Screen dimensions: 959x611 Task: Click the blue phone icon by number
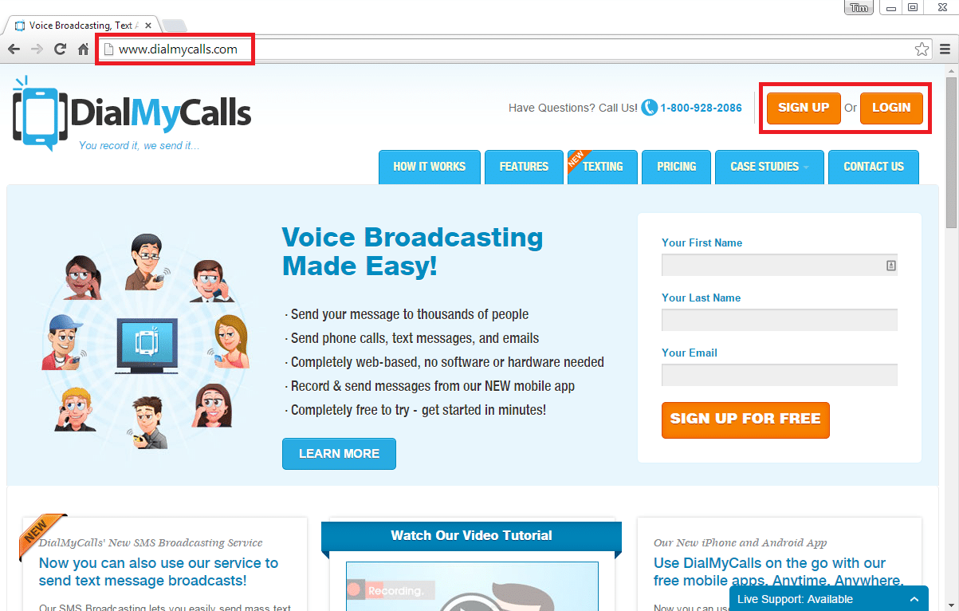tap(650, 108)
